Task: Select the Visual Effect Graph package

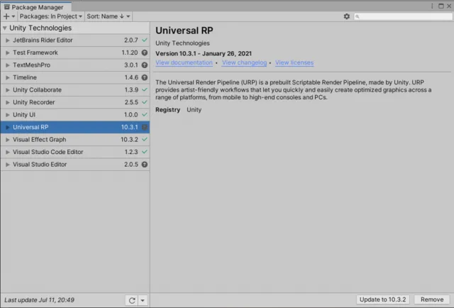Action: (x=75, y=140)
